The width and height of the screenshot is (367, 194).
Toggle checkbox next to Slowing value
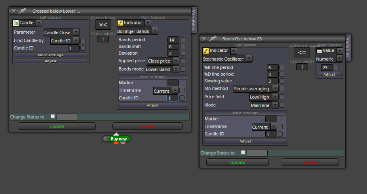(x=282, y=81)
